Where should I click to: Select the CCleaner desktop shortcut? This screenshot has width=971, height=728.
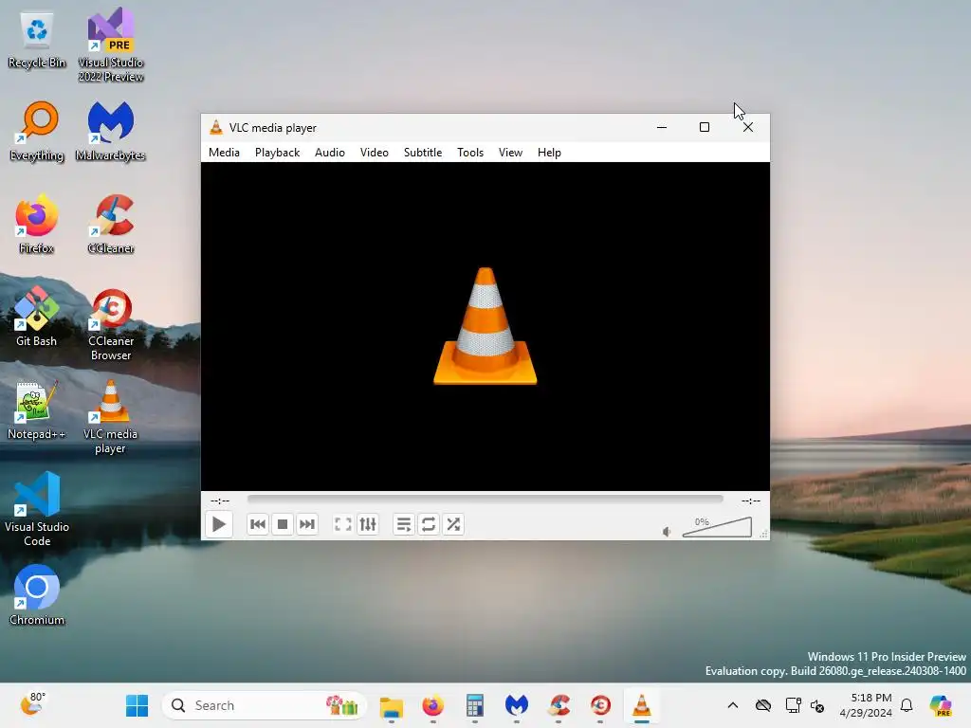coord(111,224)
